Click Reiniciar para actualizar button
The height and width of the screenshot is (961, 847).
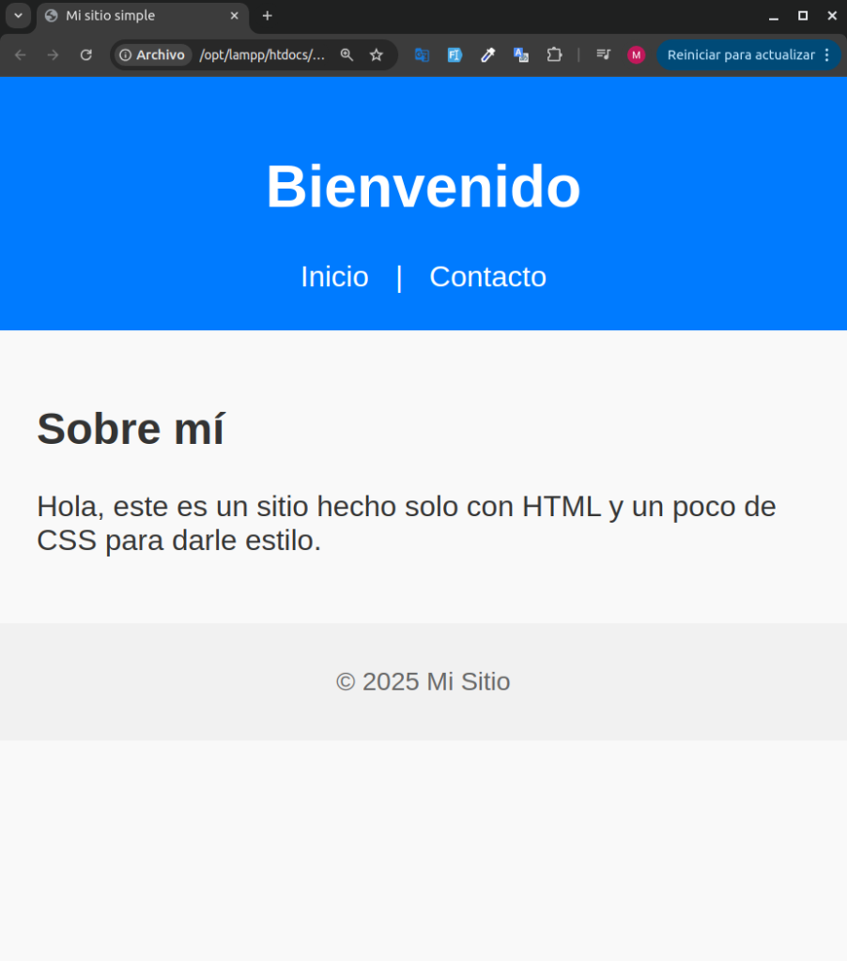click(x=741, y=55)
